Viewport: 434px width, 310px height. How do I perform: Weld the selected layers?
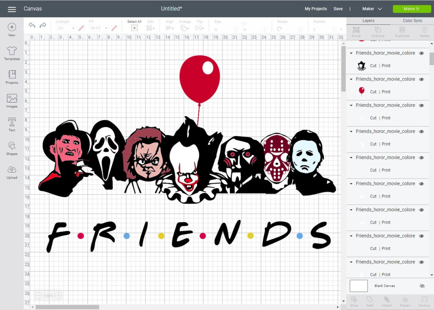click(370, 302)
